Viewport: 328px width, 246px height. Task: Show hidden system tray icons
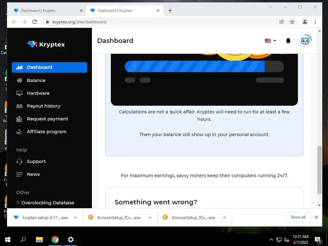271,240
